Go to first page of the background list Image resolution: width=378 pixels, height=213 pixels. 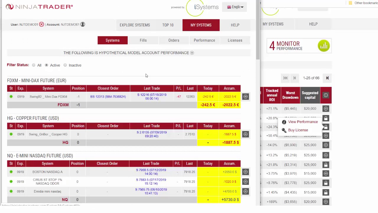click(x=285, y=78)
